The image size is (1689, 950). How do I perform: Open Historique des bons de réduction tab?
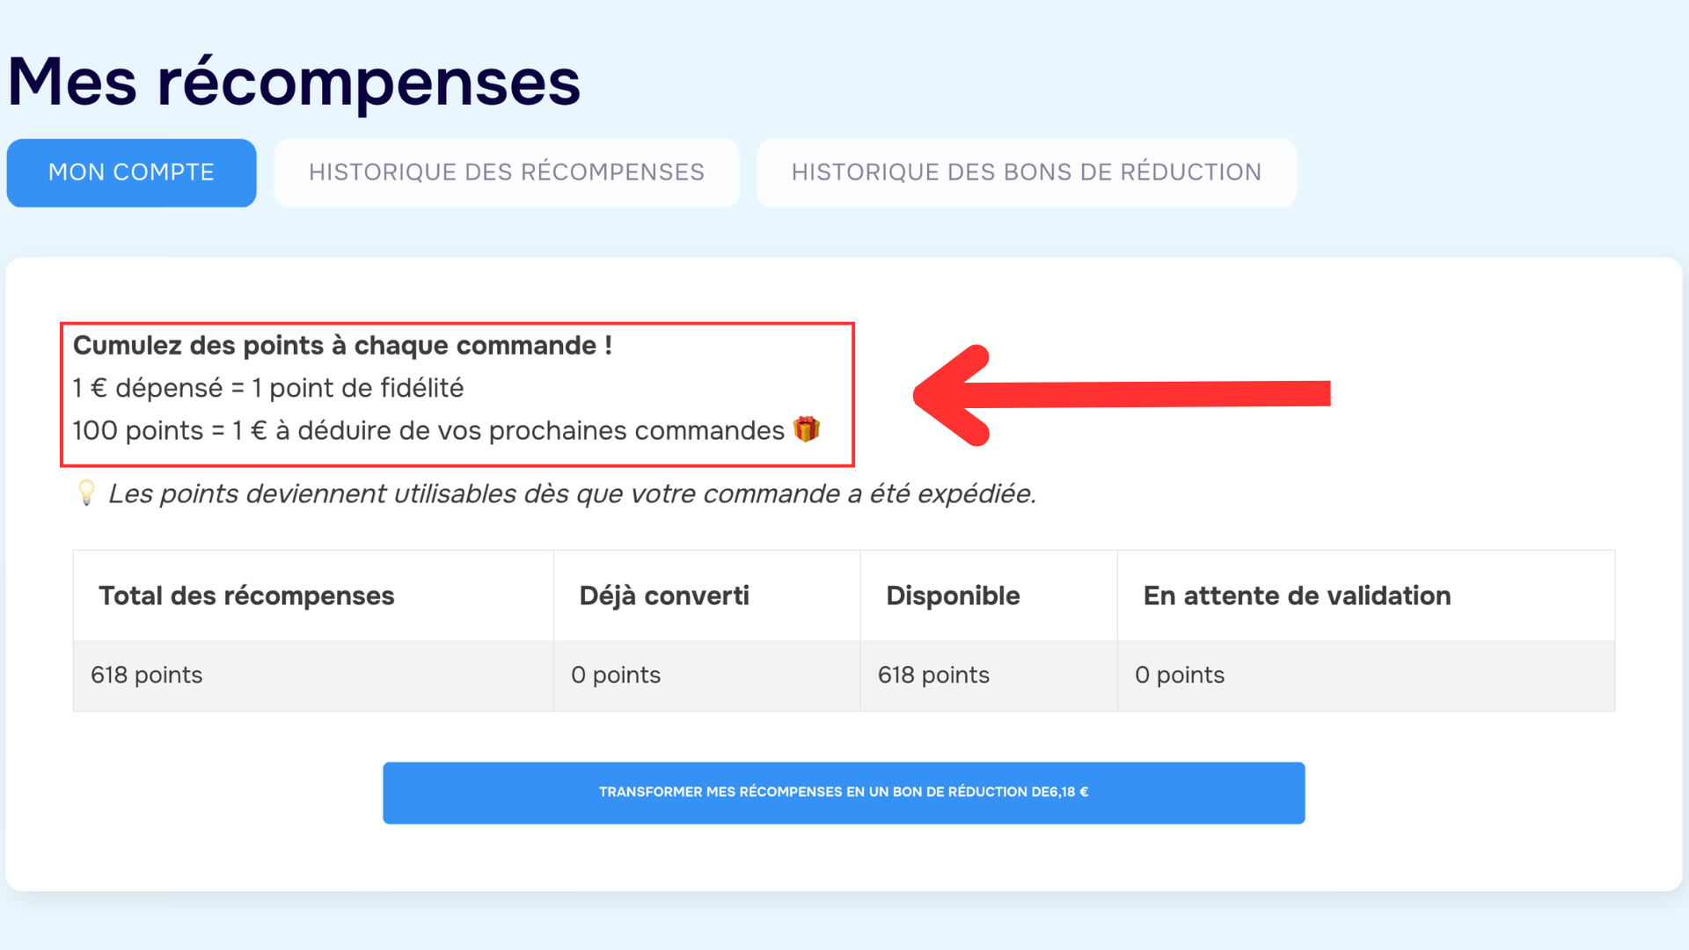click(x=1027, y=172)
